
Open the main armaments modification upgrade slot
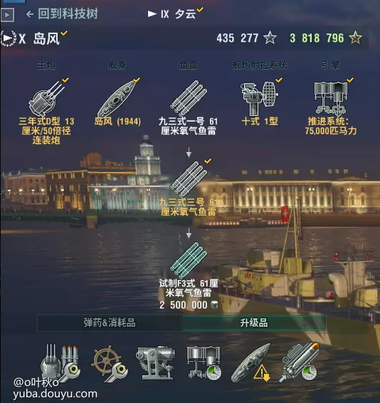60,363
